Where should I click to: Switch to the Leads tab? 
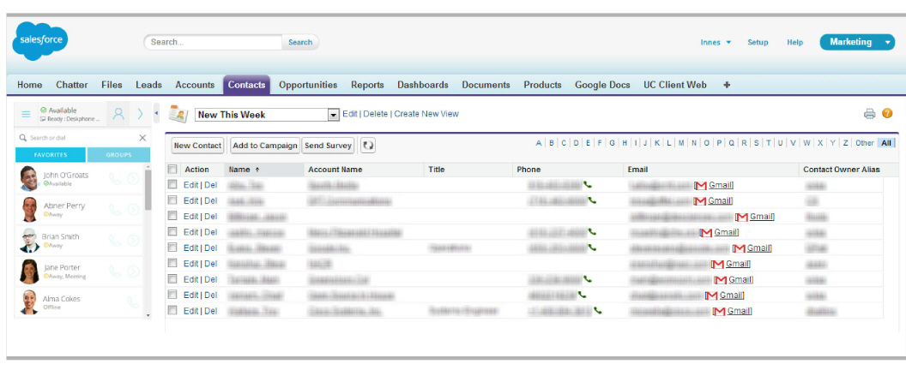pyautogui.click(x=148, y=85)
